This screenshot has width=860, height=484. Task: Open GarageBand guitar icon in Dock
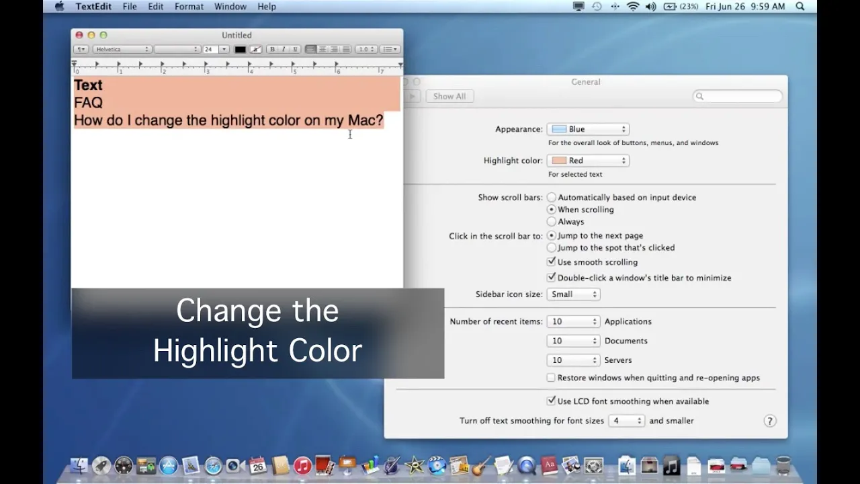(481, 465)
